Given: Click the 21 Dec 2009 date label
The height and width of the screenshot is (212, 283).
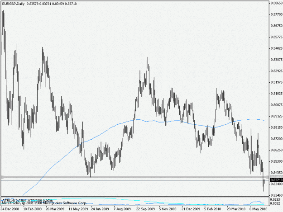Looking at the screenshot, I should [191, 209].
